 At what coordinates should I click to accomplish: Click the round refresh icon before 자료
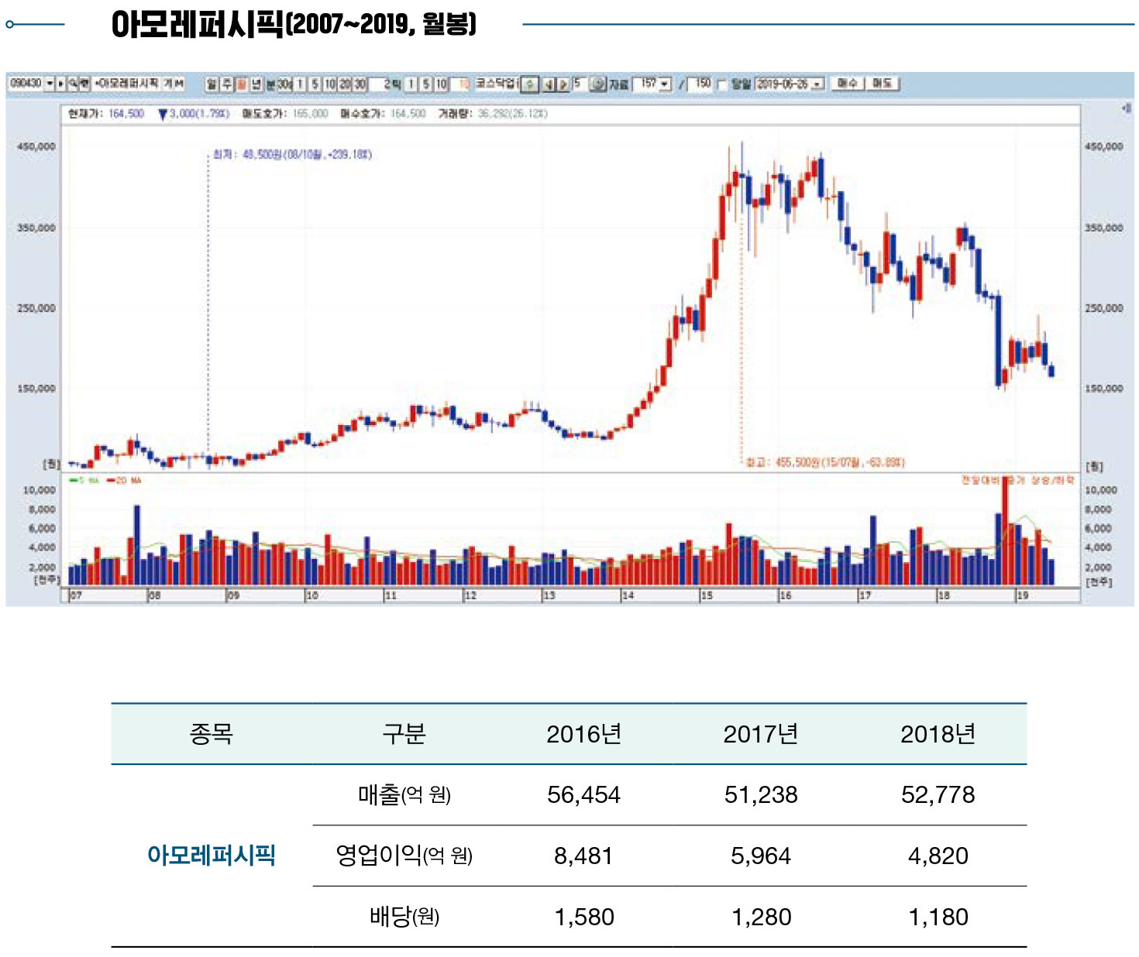pyautogui.click(x=598, y=84)
